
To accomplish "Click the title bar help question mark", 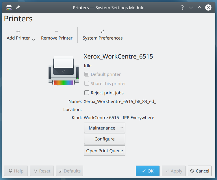I will 182,7.
